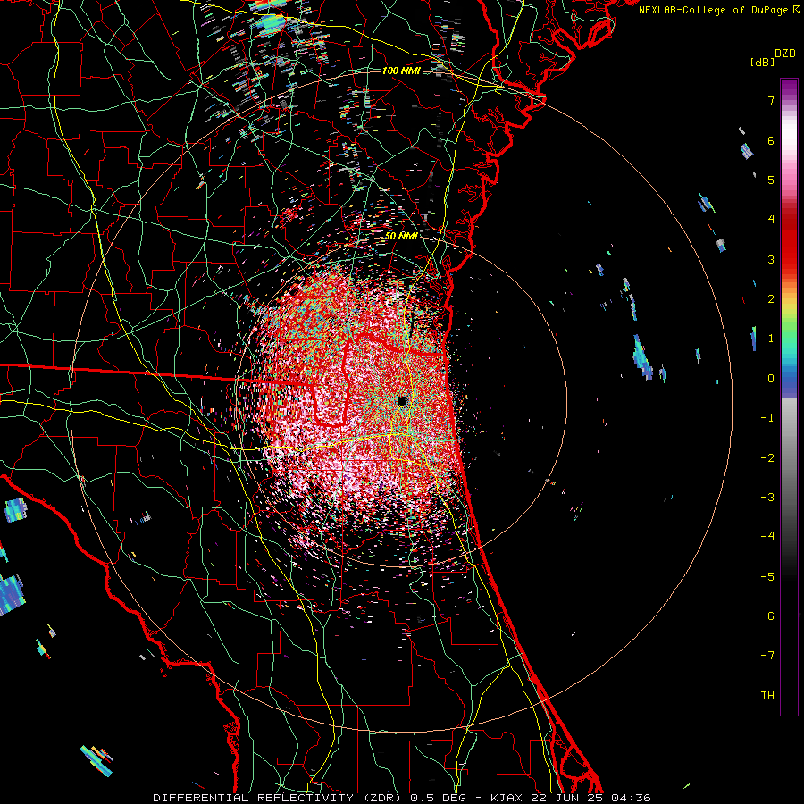Image resolution: width=804 pixels, height=804 pixels.
Task: Click the color scale value -7
Action: coord(767,656)
